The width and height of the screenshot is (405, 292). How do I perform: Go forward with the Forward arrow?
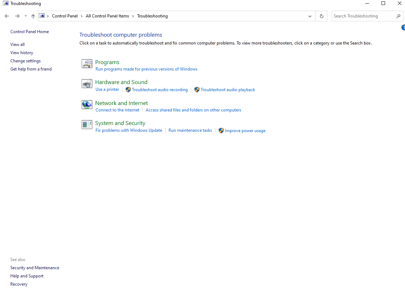click(x=17, y=16)
